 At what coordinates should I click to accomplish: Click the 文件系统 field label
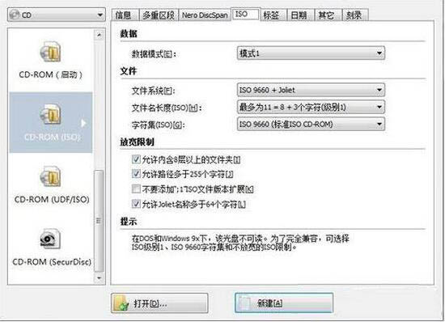(x=153, y=91)
